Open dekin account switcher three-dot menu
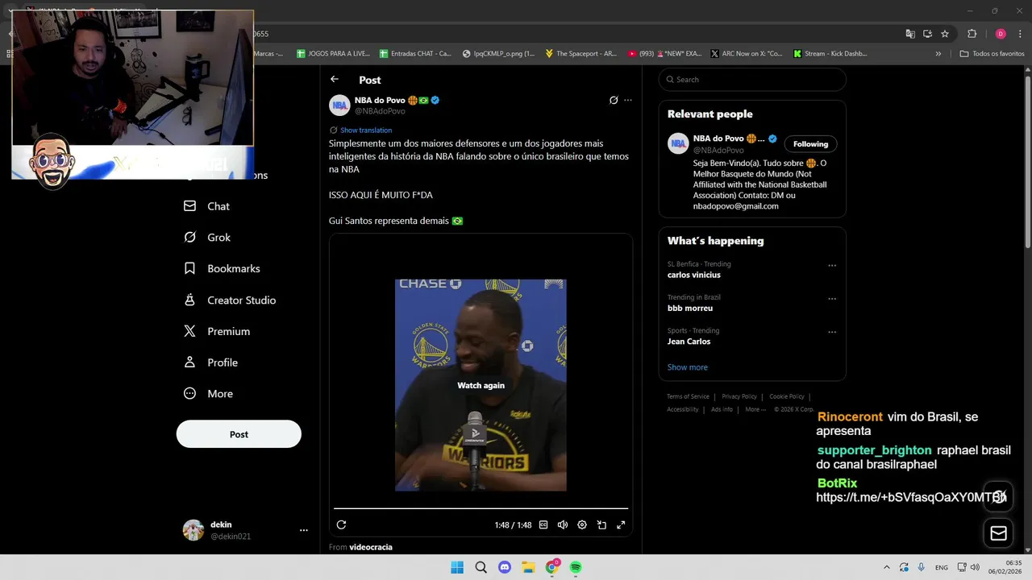Screen dimensions: 1032x580 tap(304, 530)
